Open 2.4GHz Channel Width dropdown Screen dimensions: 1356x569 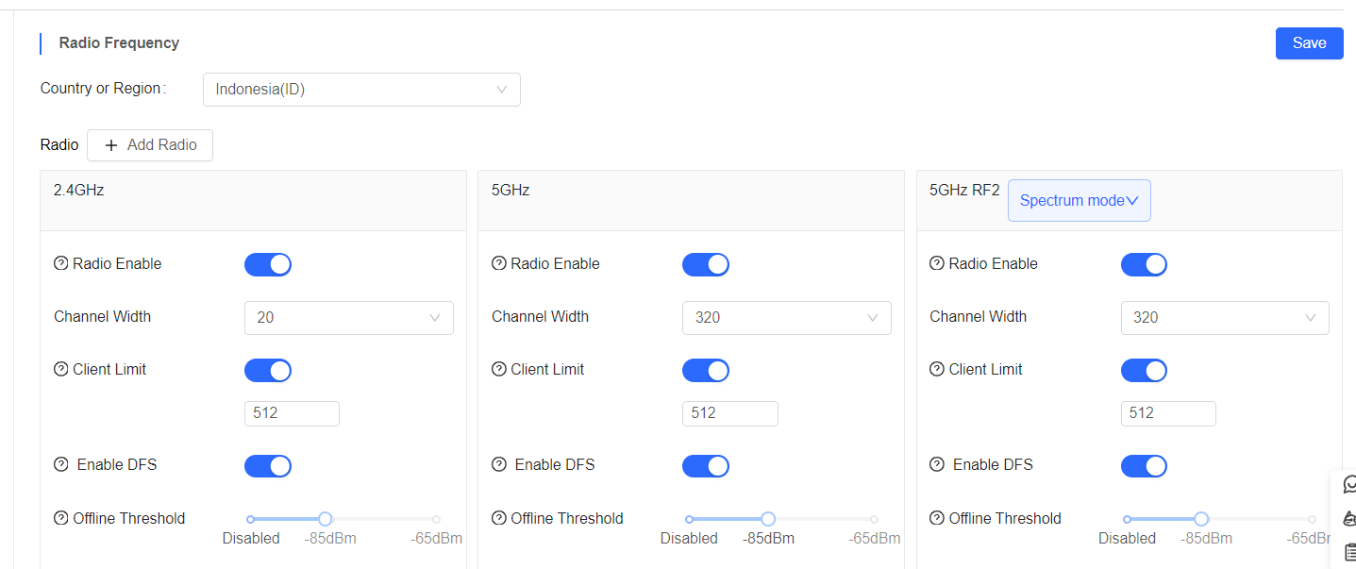[x=349, y=318]
